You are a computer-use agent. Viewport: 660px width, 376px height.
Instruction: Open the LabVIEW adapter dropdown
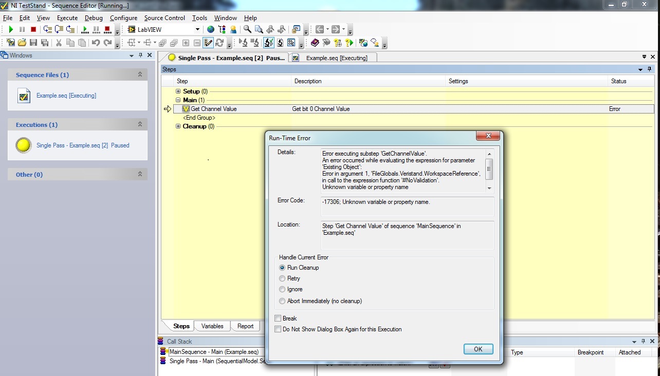click(x=197, y=30)
